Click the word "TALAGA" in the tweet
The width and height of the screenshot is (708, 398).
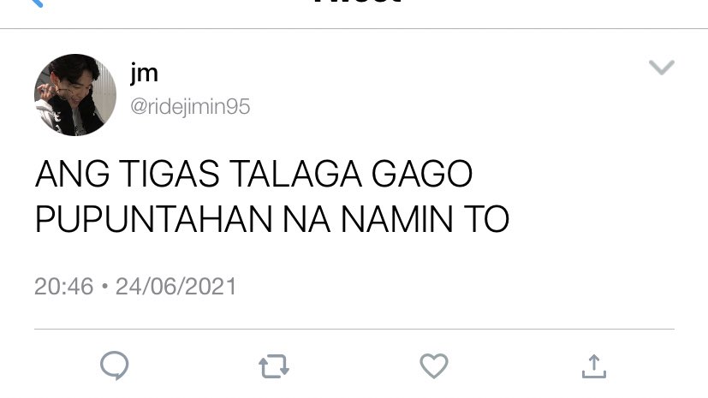(295, 174)
